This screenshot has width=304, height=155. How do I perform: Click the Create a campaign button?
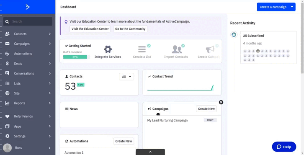pyautogui.click(x=273, y=7)
